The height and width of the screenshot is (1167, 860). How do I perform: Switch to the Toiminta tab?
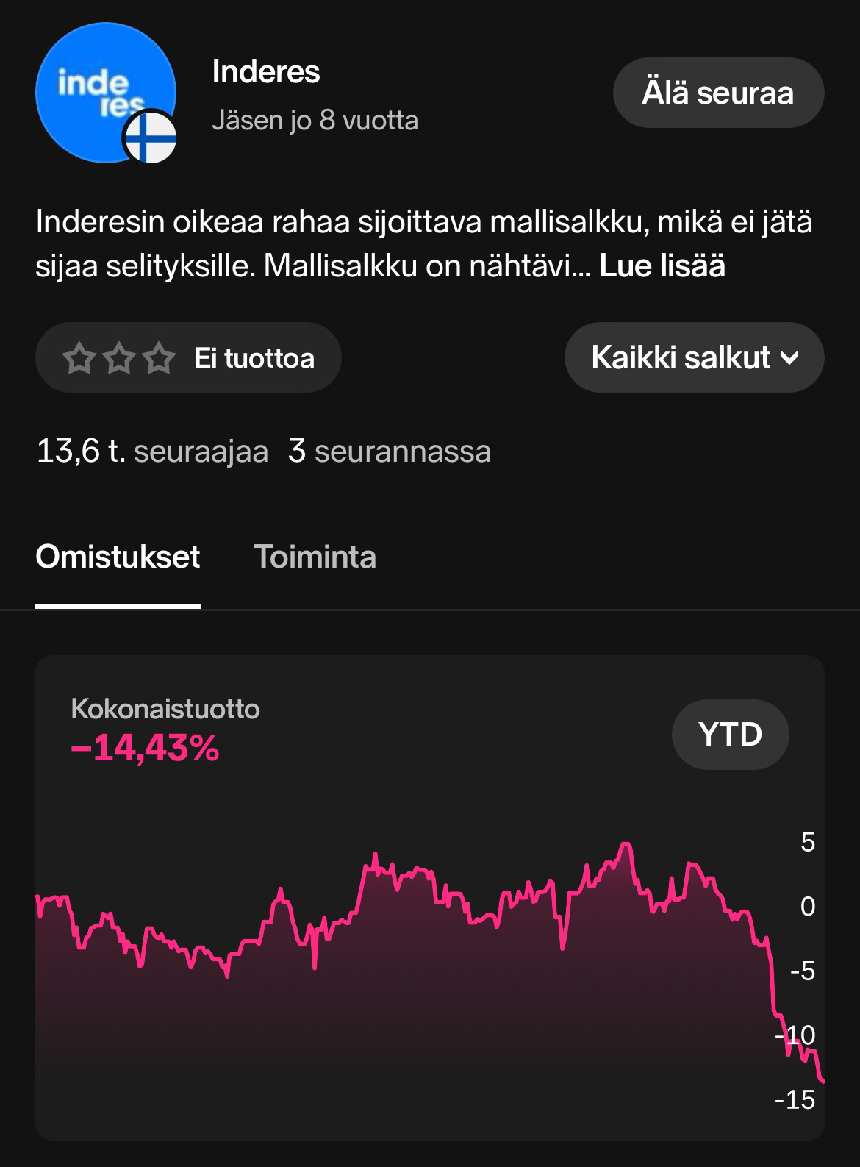coord(315,557)
